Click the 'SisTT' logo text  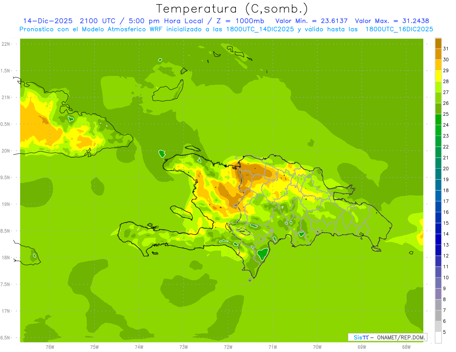[361, 337]
